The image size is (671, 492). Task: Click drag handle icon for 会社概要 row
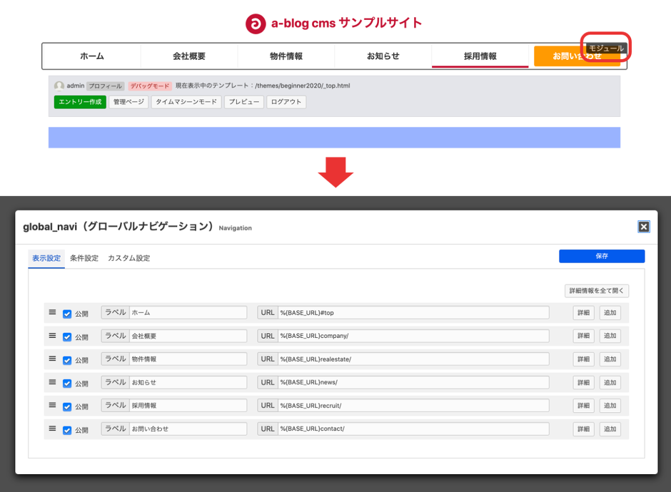point(52,336)
